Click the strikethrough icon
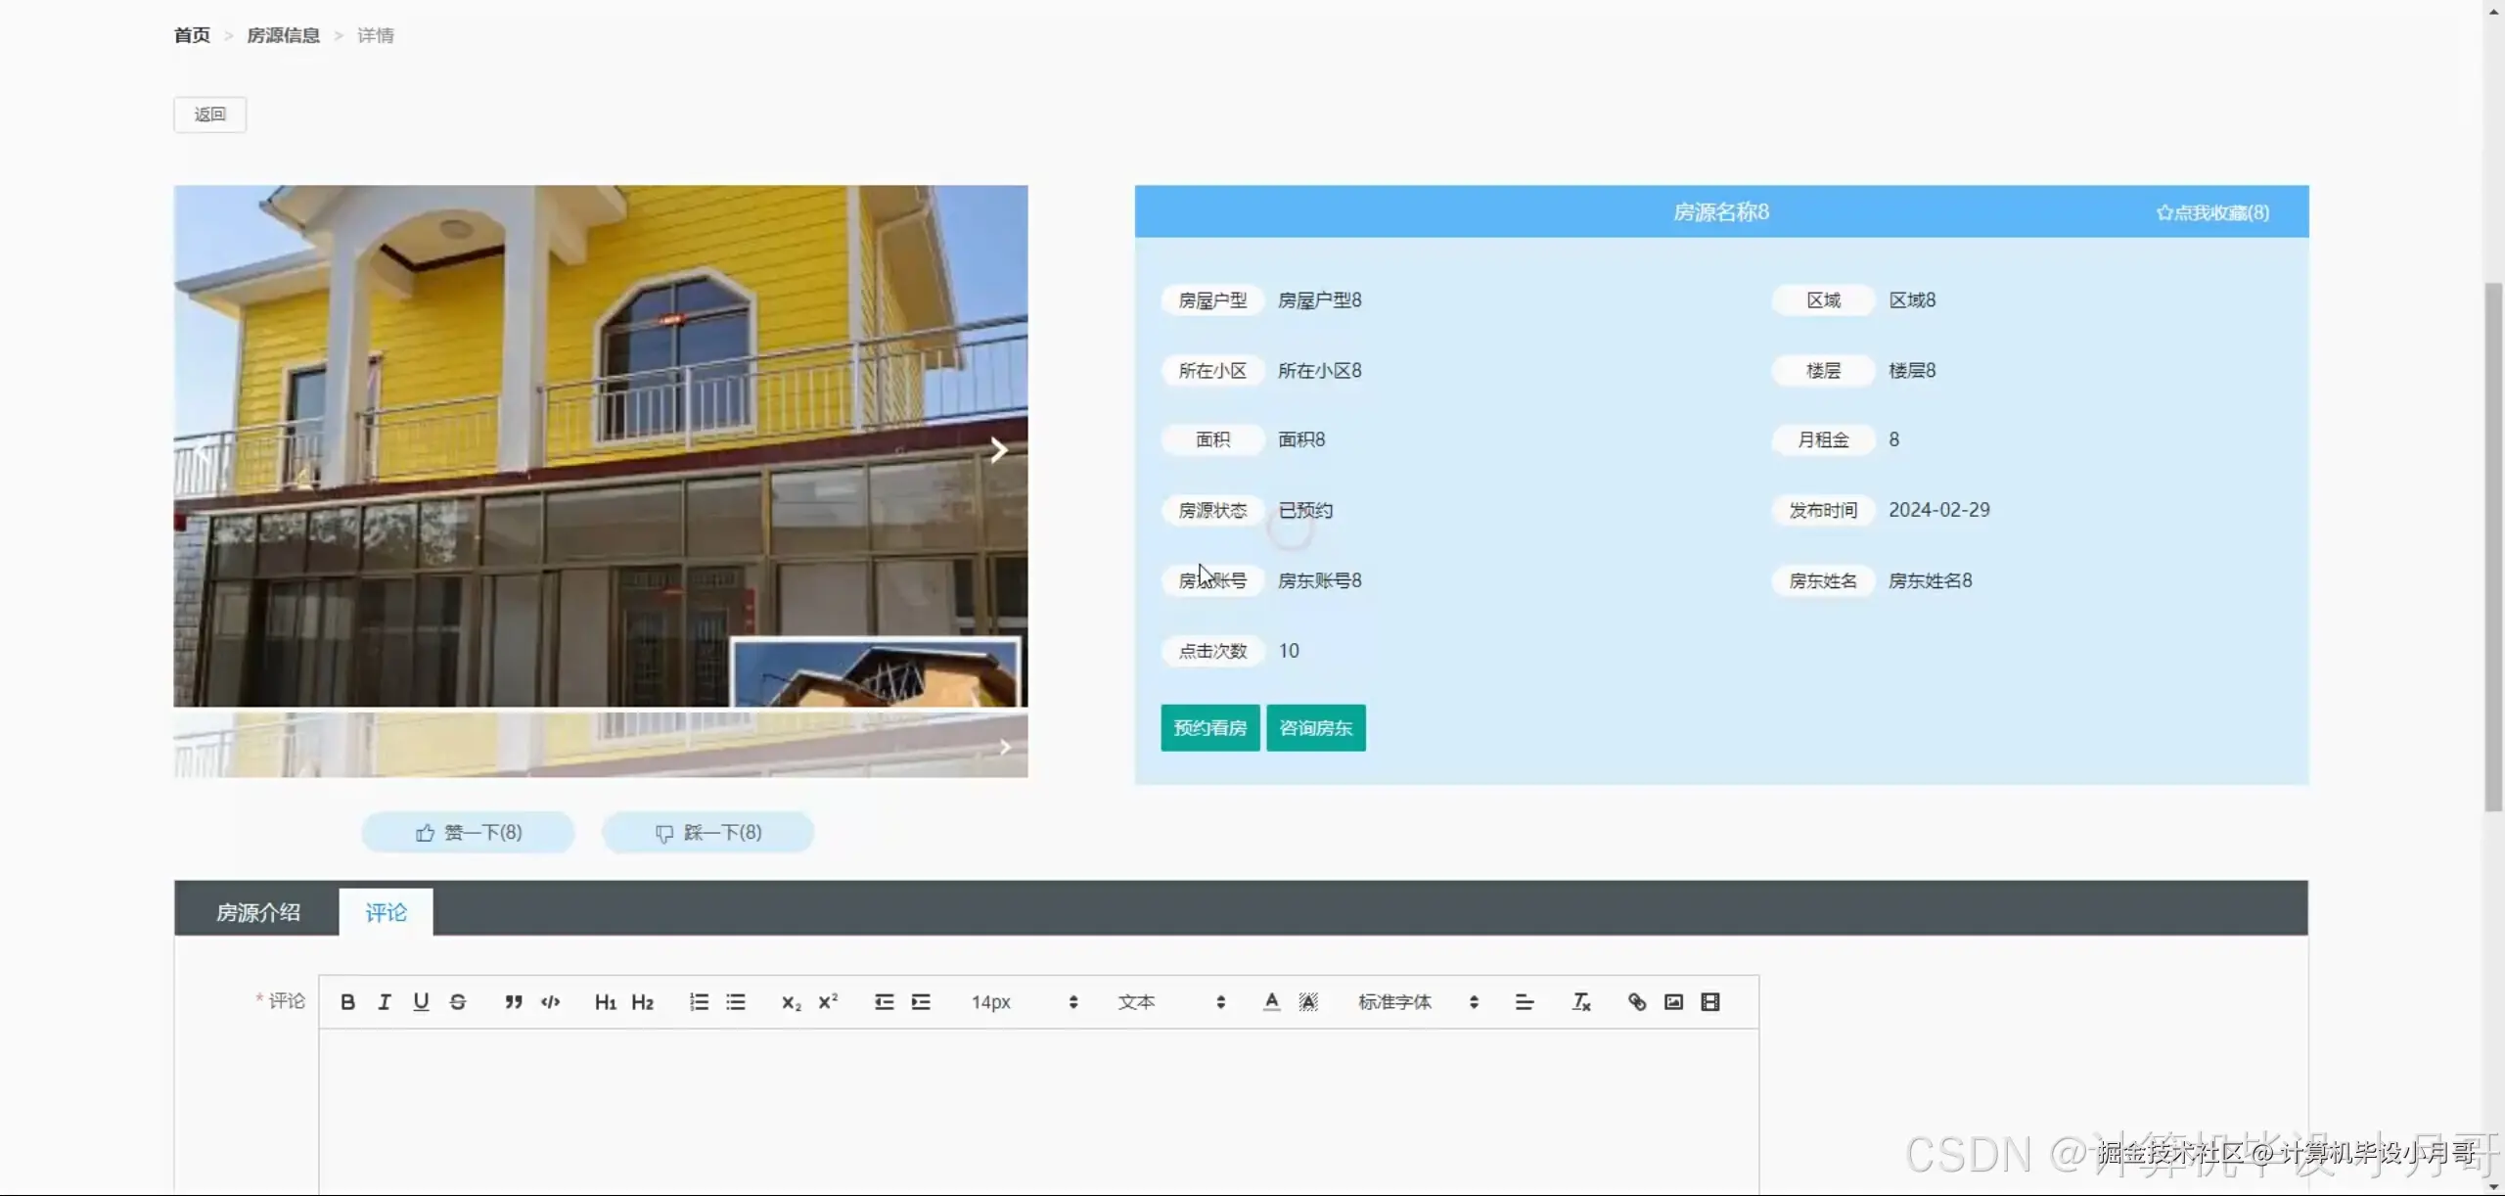 (x=458, y=1001)
